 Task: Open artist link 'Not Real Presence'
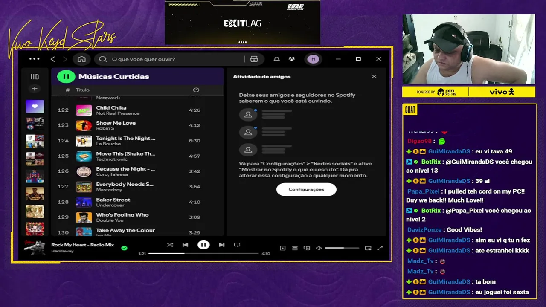tap(118, 113)
